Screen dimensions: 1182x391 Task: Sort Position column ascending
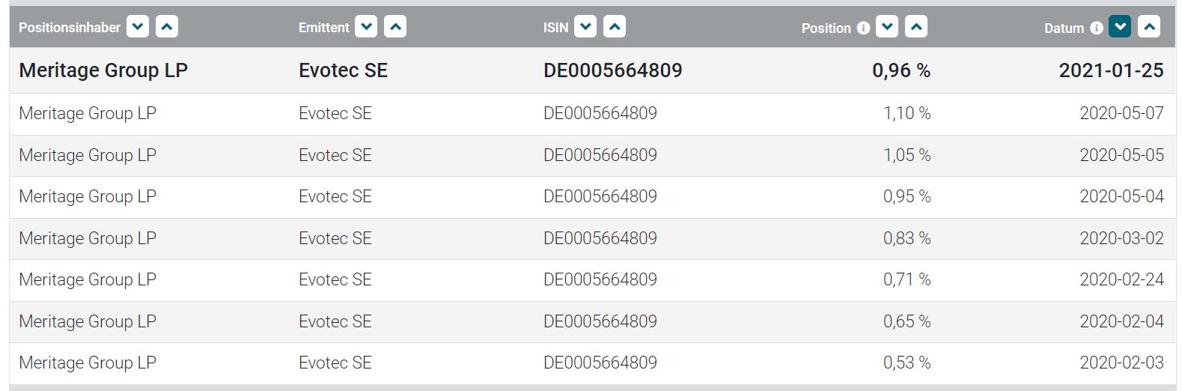point(916,28)
